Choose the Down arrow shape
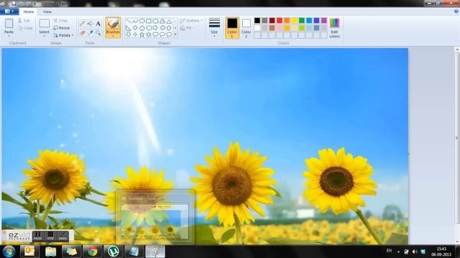Image resolution: width=460 pixels, height=258 pixels. click(129, 34)
